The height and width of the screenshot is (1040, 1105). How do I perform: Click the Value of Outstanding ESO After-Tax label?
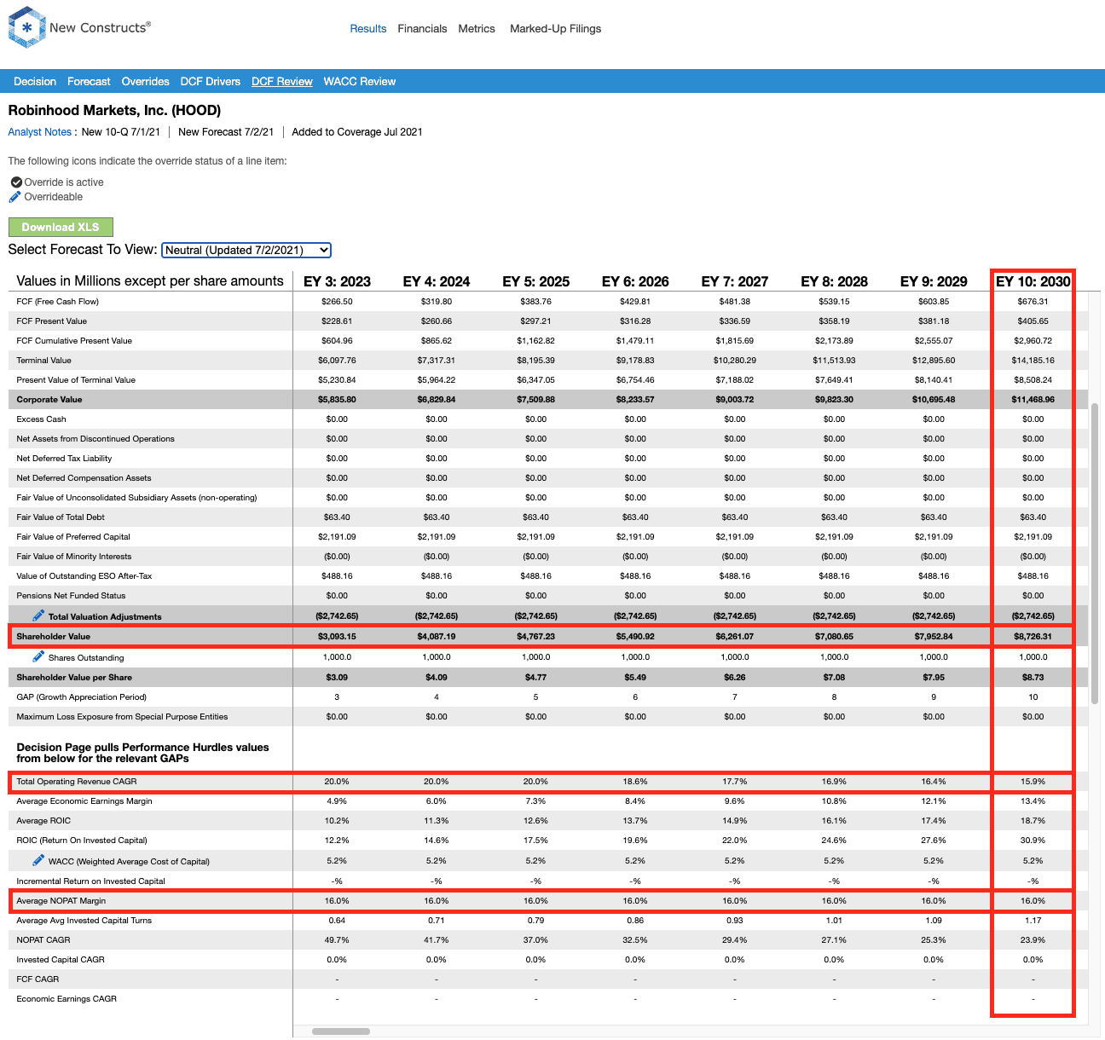(x=84, y=576)
